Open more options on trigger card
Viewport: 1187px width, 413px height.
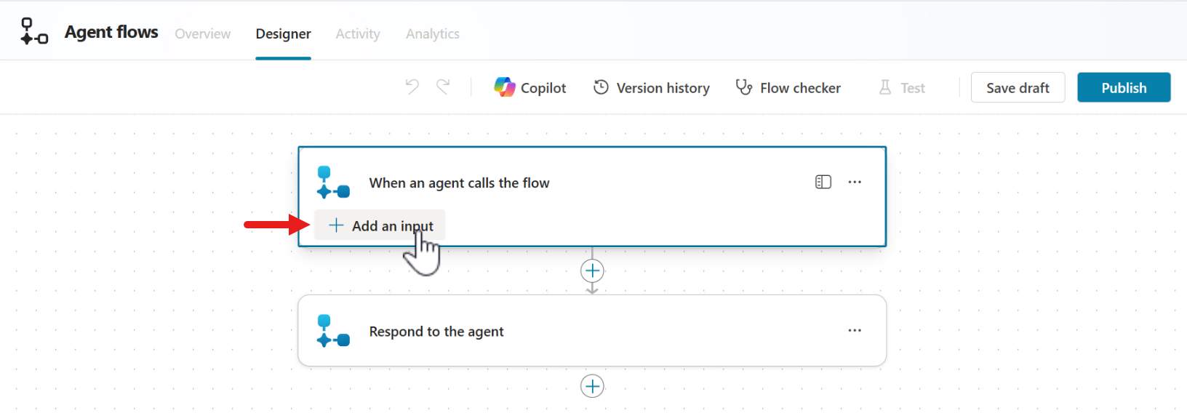(855, 182)
